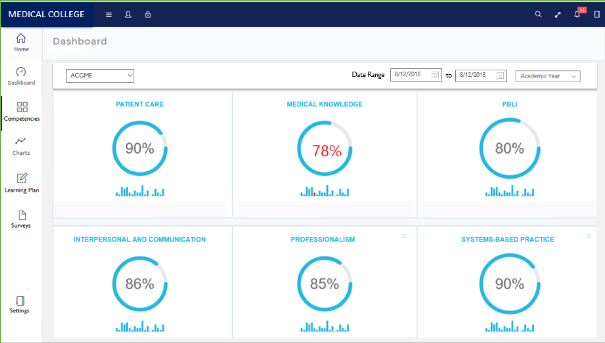605x343 pixels.
Task: Open Learning Plan from sidebar
Action: 22,183
